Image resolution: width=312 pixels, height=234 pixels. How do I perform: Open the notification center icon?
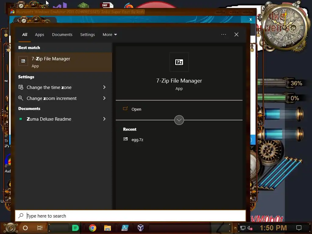coord(299,228)
